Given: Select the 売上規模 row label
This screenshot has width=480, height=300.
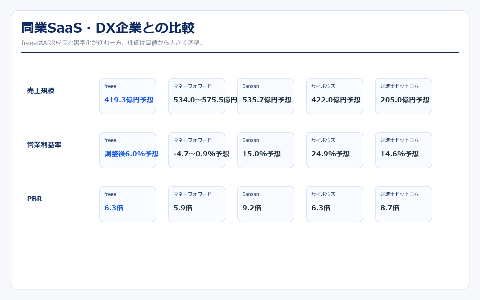Looking at the screenshot, I should pos(41,91).
